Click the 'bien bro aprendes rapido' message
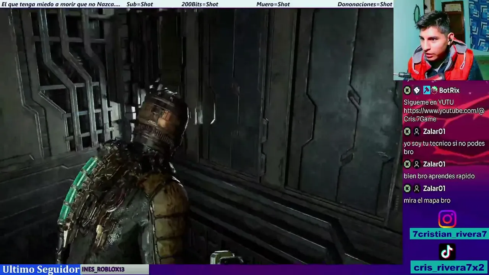The image size is (489, 275). tap(439, 176)
